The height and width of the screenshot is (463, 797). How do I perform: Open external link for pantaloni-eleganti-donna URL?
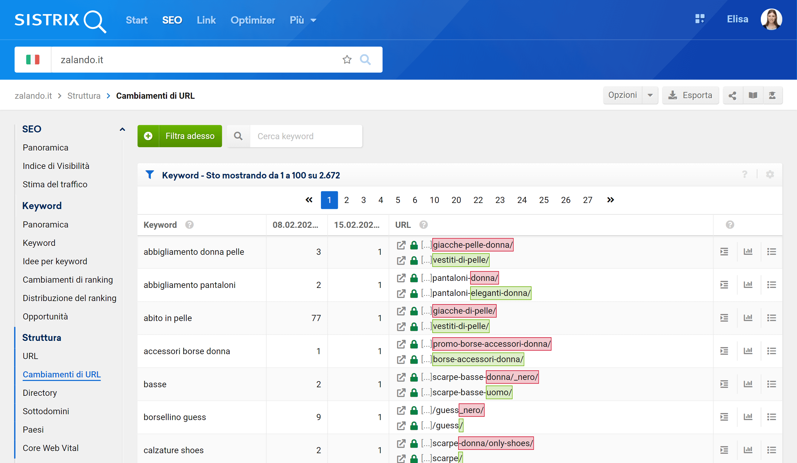point(401,293)
